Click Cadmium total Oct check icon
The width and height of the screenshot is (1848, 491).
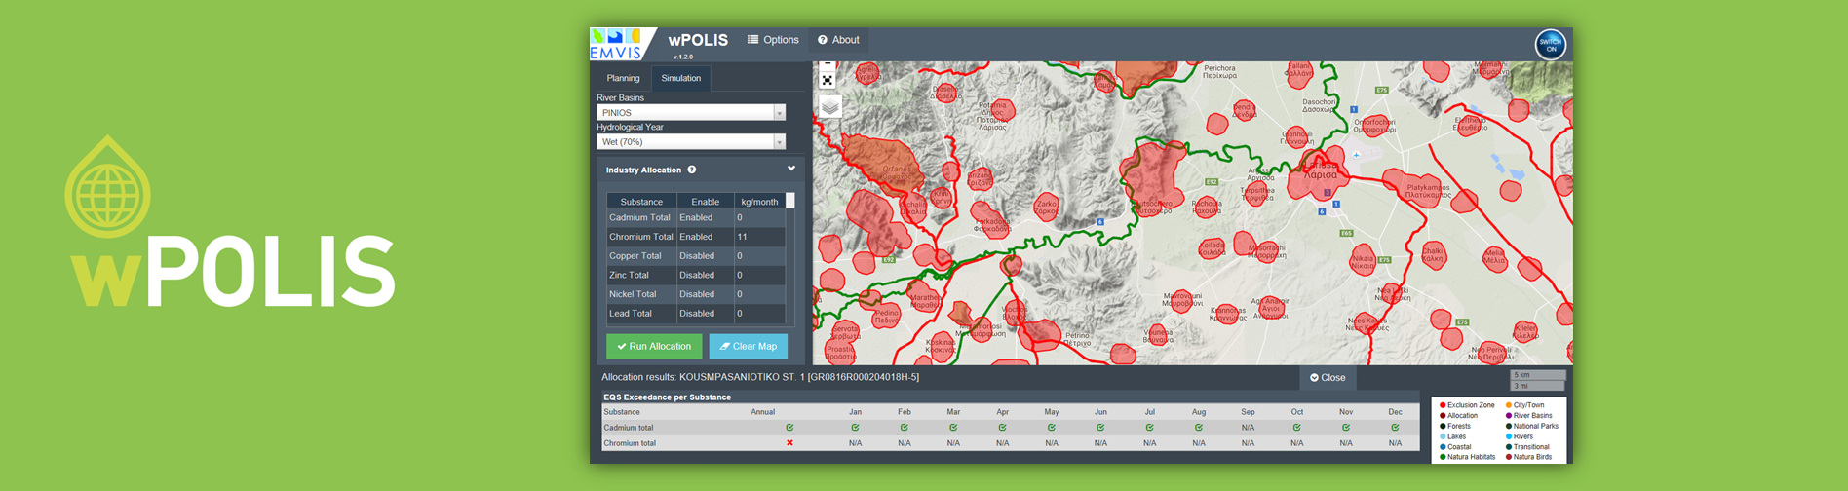[1297, 428]
